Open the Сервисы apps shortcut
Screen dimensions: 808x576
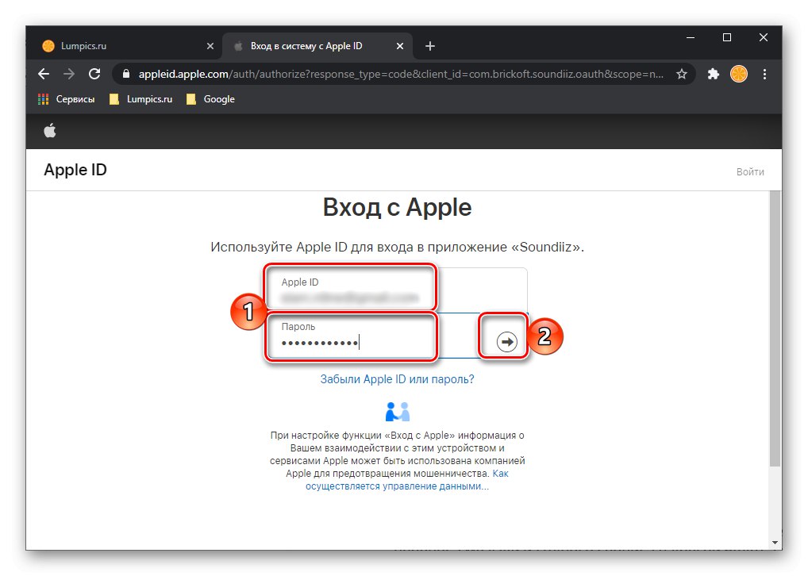(67, 99)
